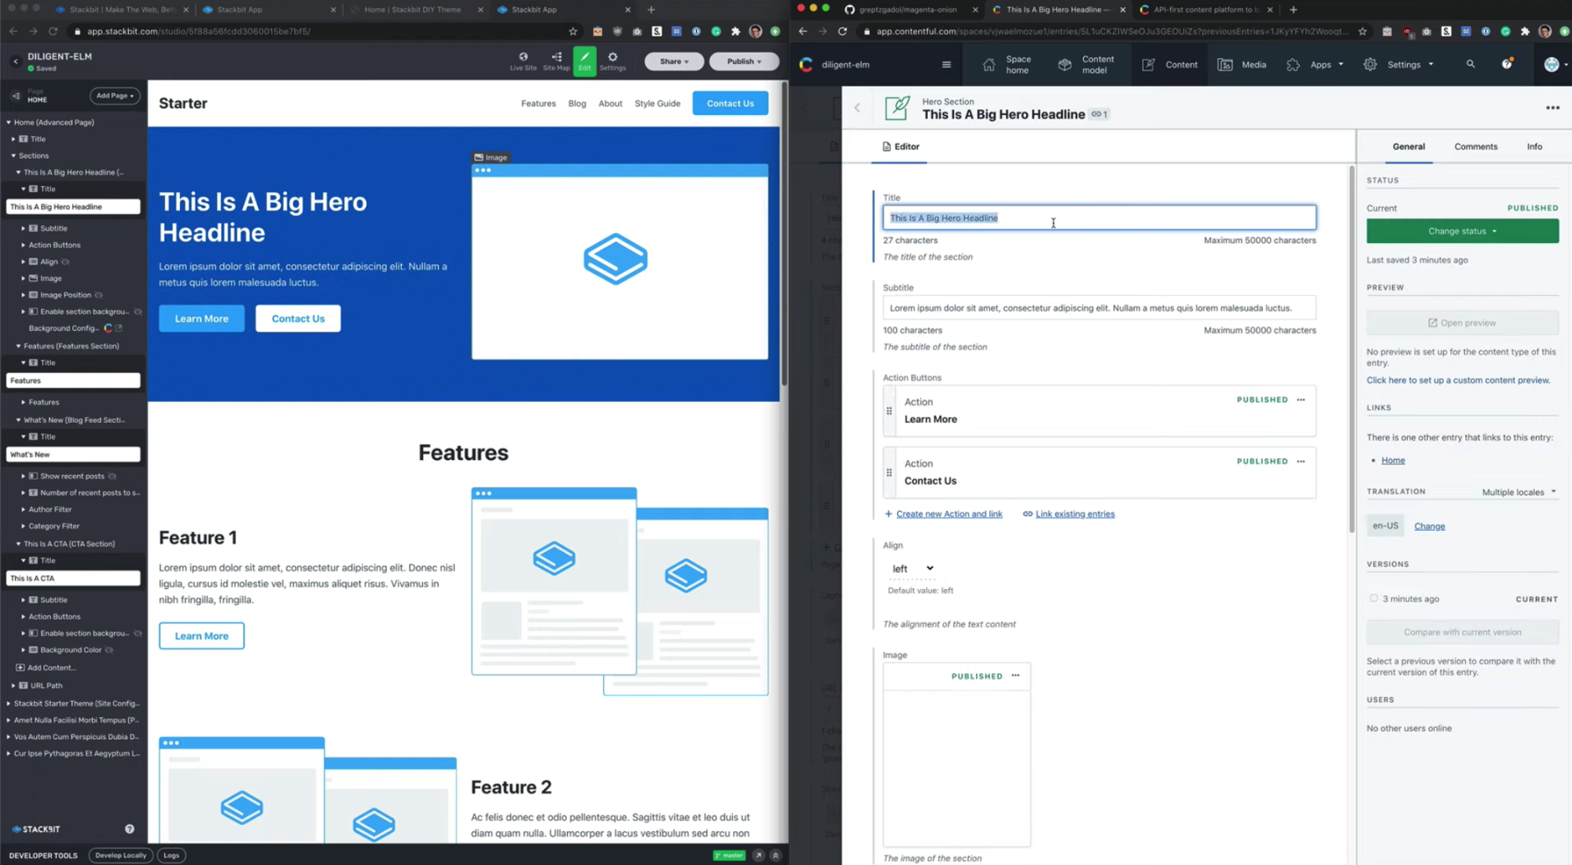Image resolution: width=1572 pixels, height=865 pixels.
Task: Select the 3 minutes ago version radio
Action: click(x=1374, y=598)
